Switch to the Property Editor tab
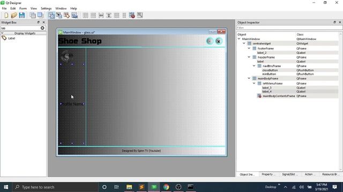This screenshot has height=192, width=343. pos(269,174)
